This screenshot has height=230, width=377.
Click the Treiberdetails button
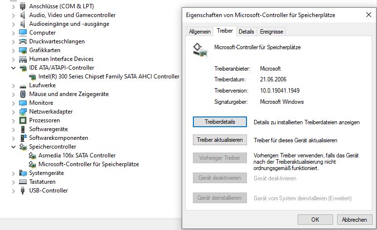pos(220,122)
